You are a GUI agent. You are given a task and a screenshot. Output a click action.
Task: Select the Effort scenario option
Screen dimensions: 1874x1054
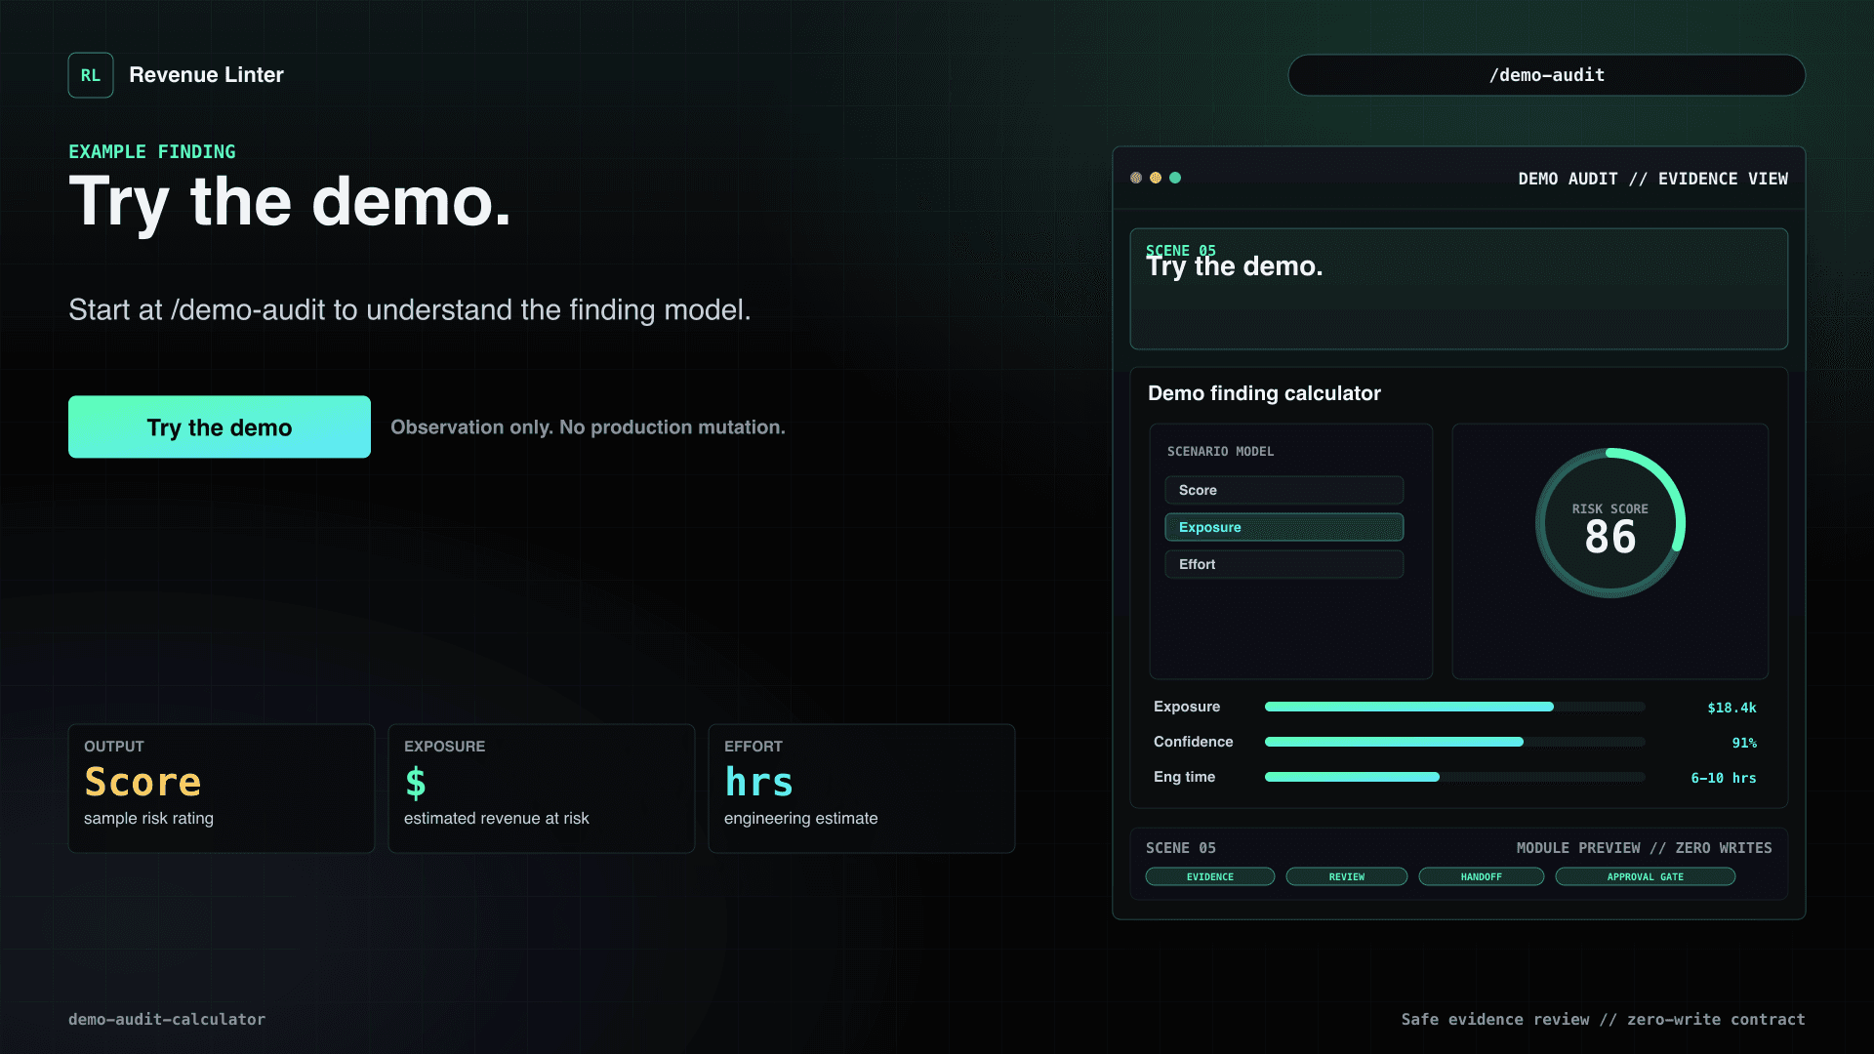click(1283, 564)
